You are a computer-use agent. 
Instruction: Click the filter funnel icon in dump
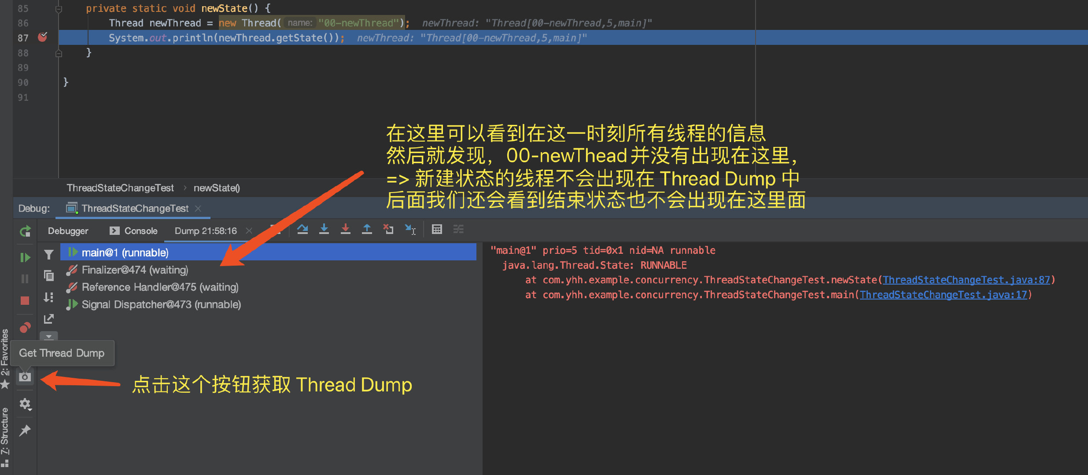click(49, 254)
